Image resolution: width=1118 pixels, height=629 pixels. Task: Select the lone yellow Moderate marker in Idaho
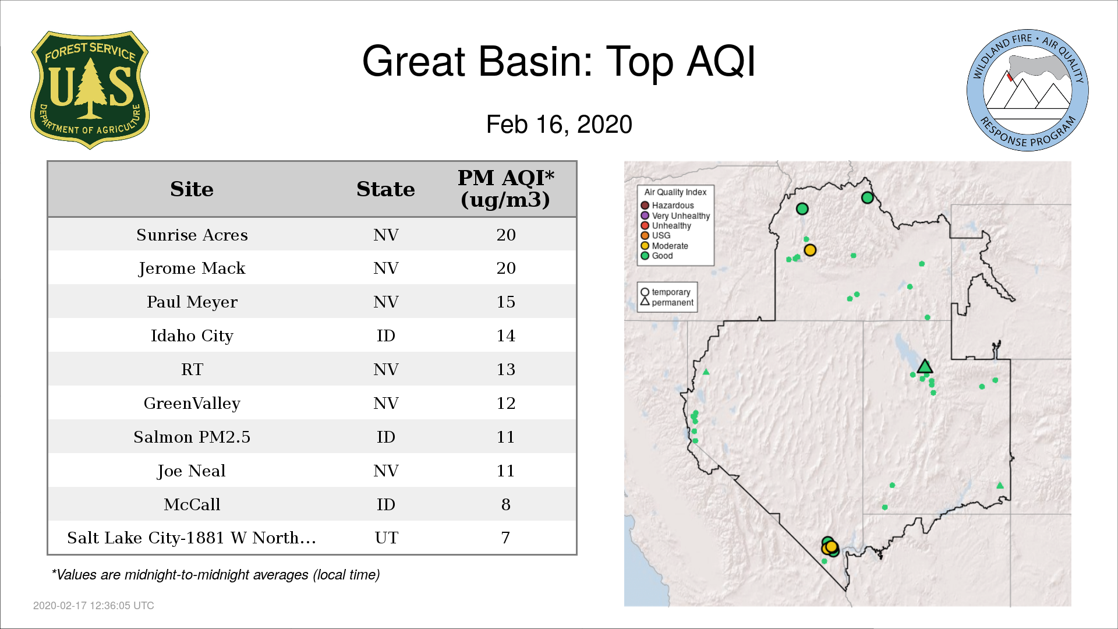click(x=810, y=250)
